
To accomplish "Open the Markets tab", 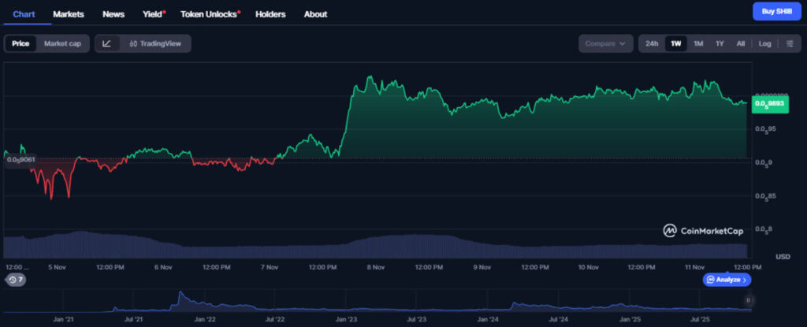I will [x=69, y=14].
